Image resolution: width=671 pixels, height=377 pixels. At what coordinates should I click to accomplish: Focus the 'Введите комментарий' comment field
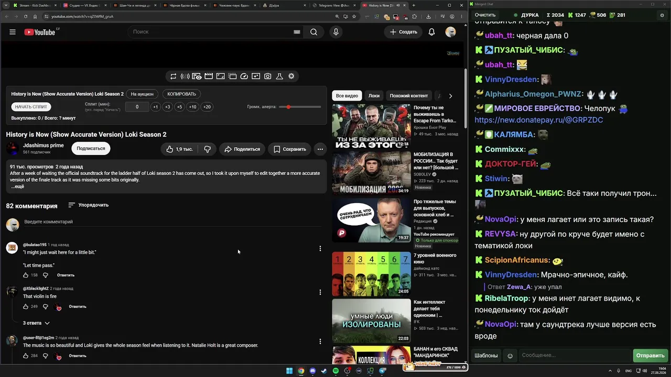173,222
